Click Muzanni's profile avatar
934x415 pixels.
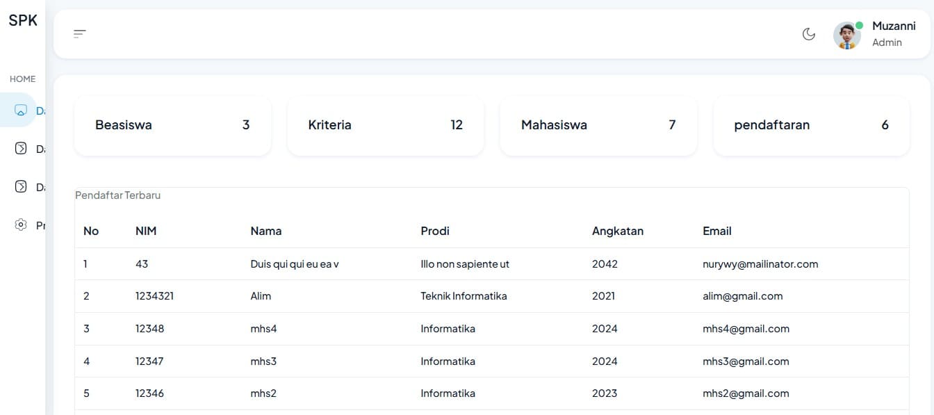[846, 34]
